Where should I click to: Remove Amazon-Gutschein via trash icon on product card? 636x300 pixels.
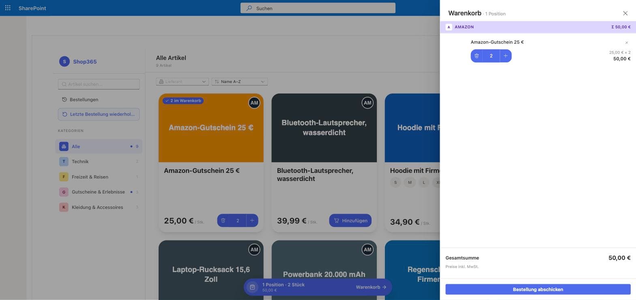(x=223, y=221)
